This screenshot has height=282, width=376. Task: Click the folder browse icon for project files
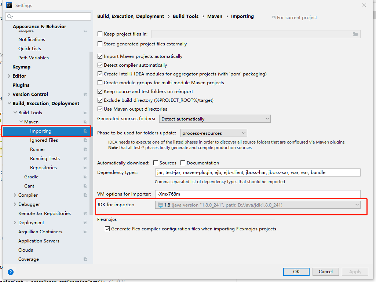click(355, 34)
